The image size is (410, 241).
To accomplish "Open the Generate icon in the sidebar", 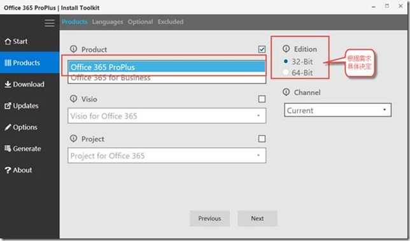I will (8, 149).
